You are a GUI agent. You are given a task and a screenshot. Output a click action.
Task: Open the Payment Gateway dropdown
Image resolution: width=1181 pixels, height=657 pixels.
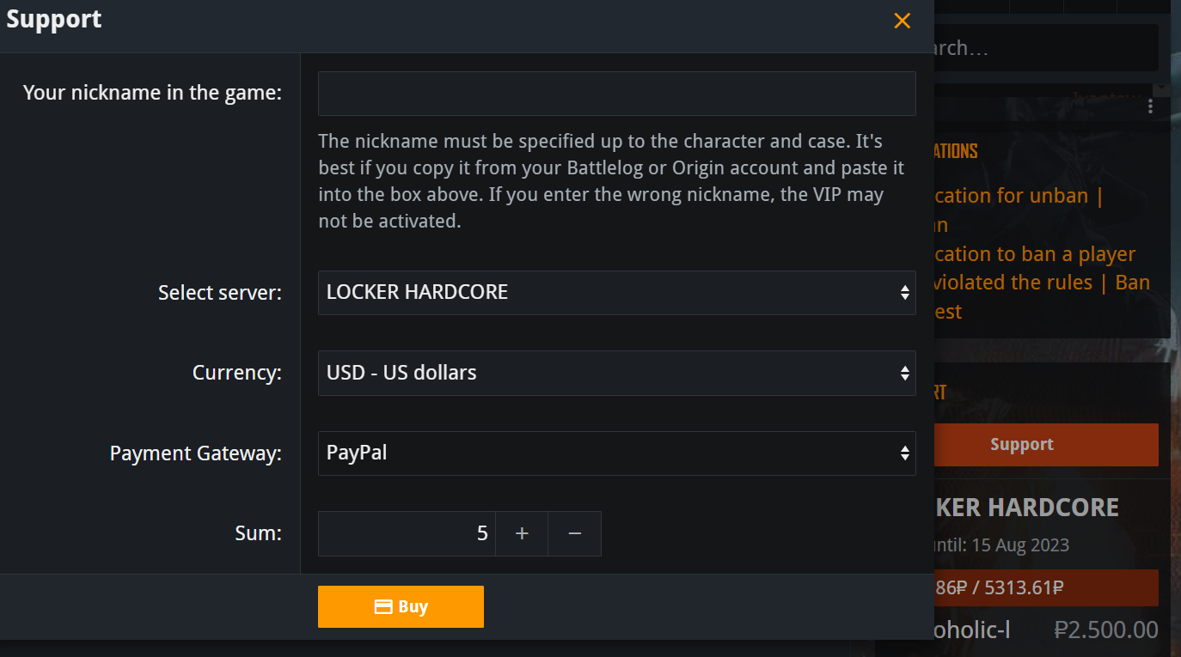tap(616, 453)
